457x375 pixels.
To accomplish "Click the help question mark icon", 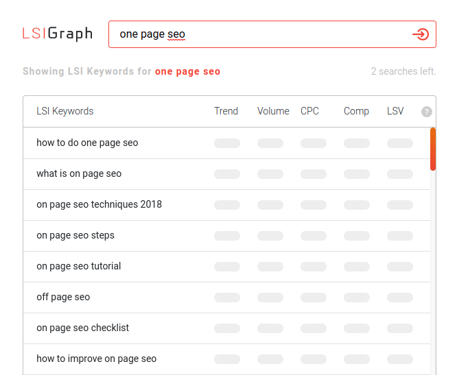I will (x=426, y=112).
